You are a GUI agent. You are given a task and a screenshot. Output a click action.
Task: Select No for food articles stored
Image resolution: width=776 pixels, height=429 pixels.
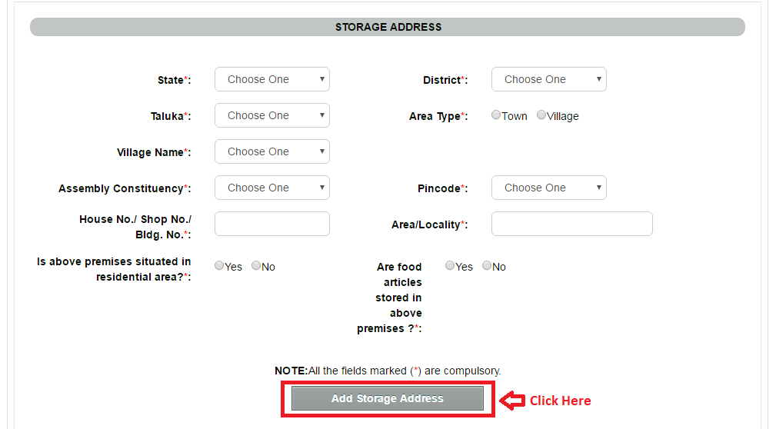(x=487, y=266)
